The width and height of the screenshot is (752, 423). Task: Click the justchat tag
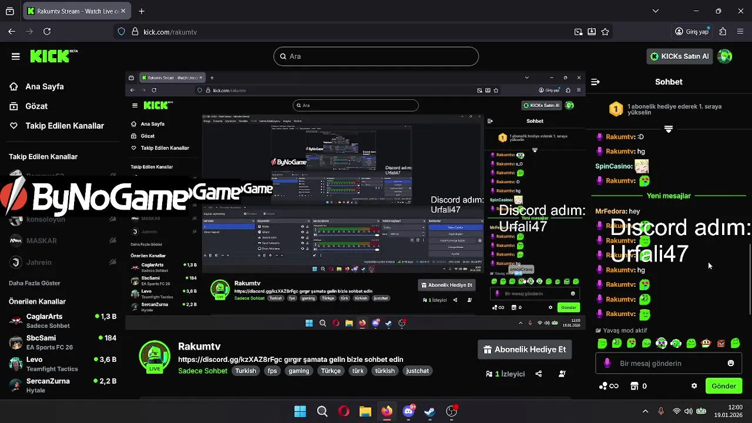418,371
